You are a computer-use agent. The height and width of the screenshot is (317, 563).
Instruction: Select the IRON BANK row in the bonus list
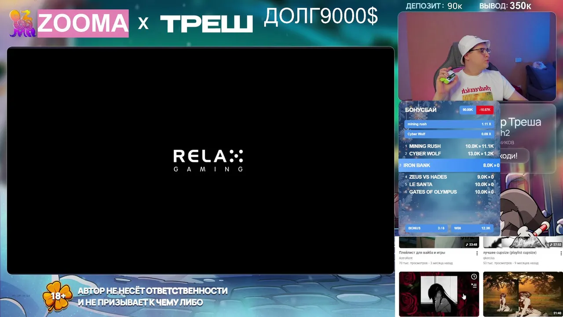click(449, 165)
